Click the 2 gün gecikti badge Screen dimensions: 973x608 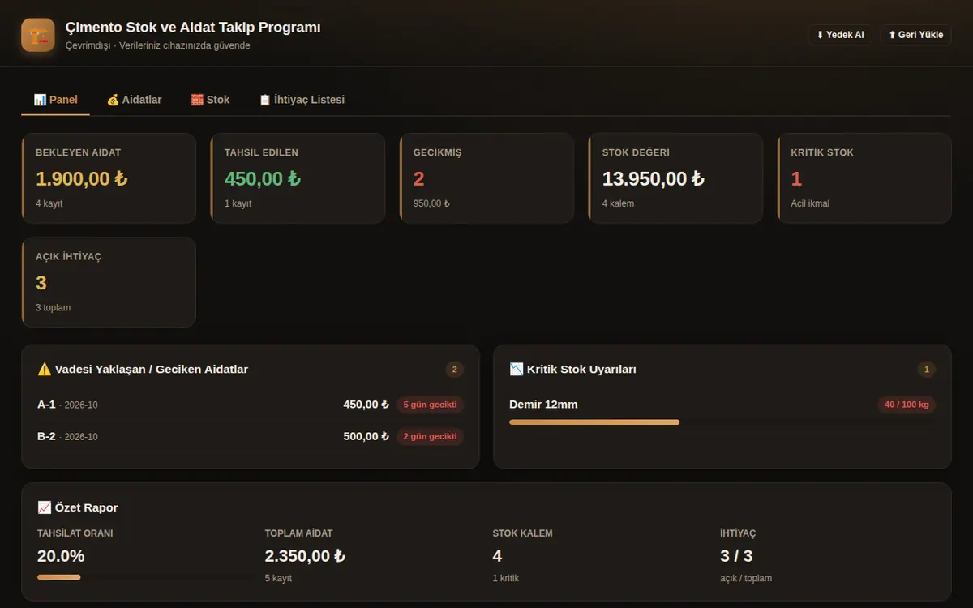point(431,437)
